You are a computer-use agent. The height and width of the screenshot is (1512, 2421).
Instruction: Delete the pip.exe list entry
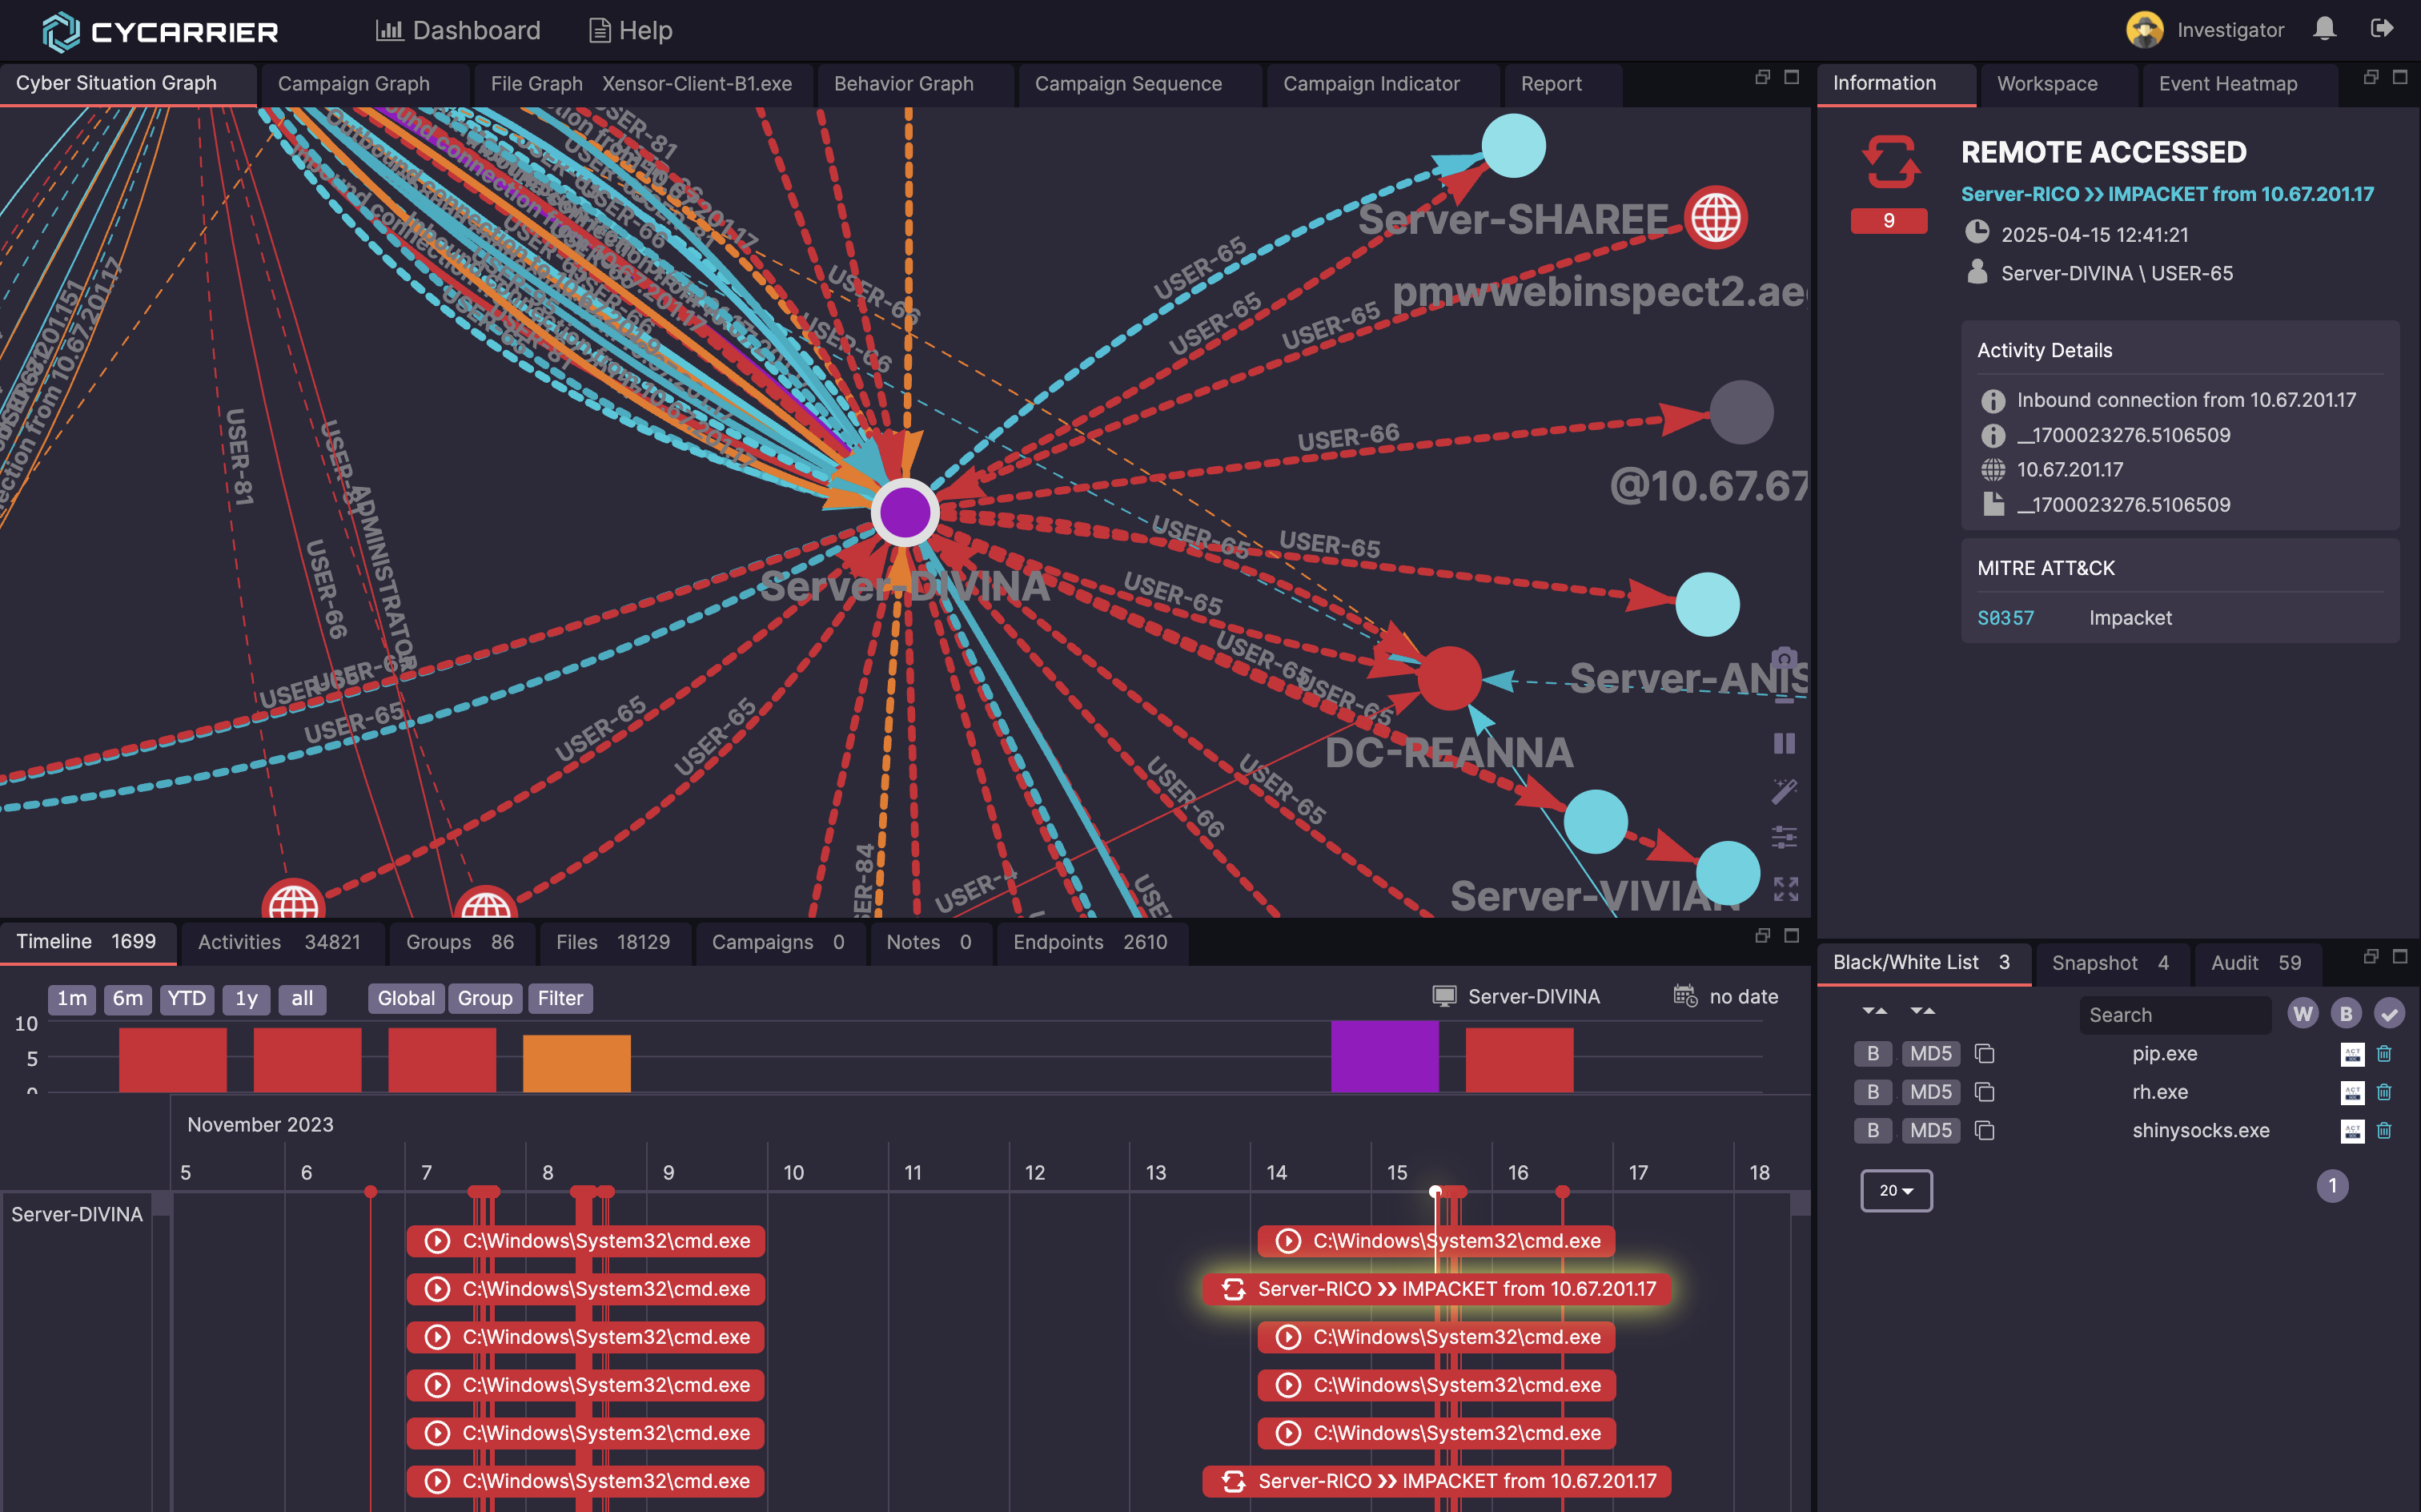tap(2384, 1054)
